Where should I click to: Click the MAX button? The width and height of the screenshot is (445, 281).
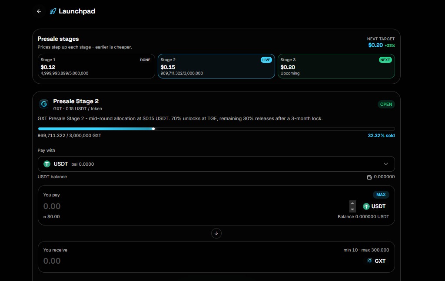(381, 195)
